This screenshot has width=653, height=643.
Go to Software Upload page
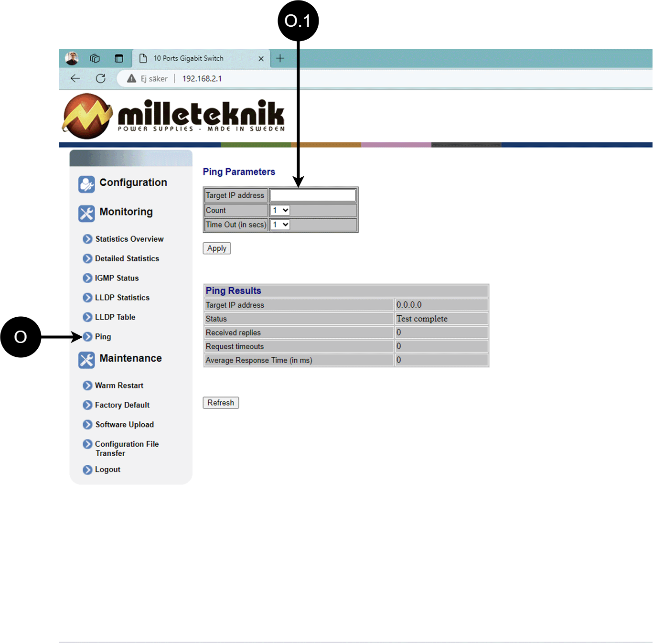(x=124, y=425)
